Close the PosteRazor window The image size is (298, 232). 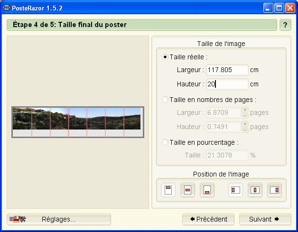pos(290,8)
